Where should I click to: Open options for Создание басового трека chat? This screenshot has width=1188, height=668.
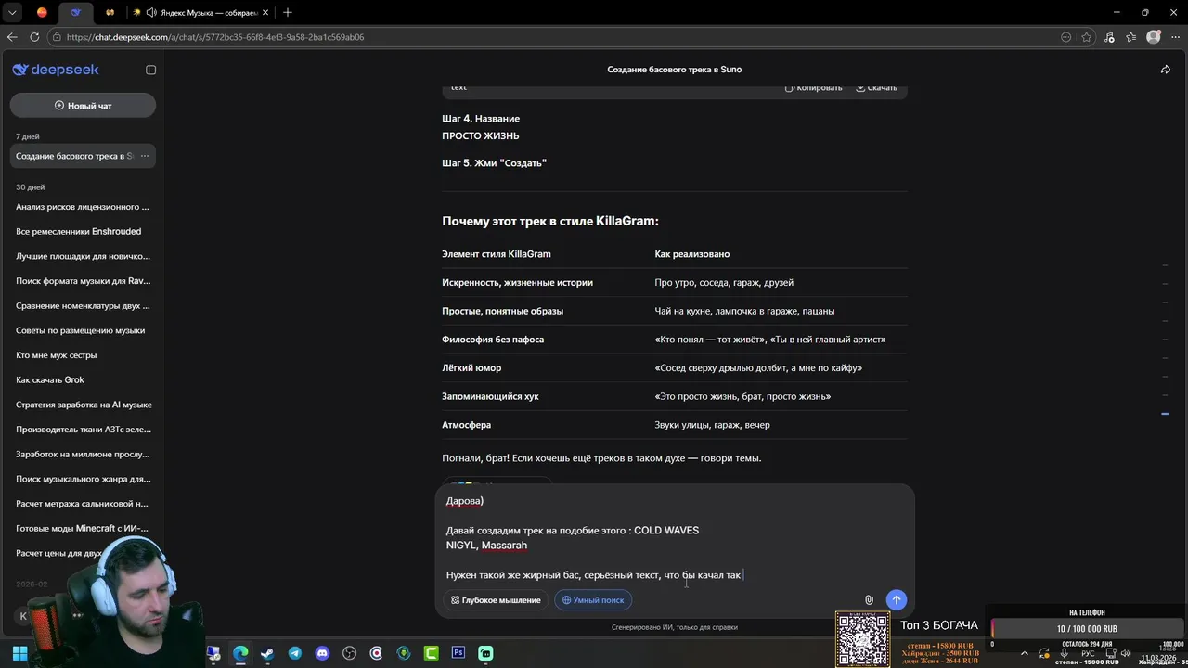pos(144,156)
